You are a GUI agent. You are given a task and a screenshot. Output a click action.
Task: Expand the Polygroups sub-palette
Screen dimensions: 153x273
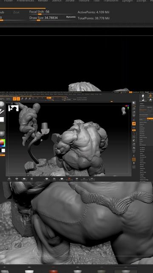143,168
